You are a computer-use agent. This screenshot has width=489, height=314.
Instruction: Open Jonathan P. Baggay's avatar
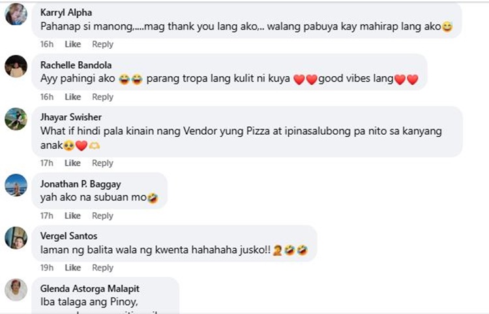pos(16,185)
